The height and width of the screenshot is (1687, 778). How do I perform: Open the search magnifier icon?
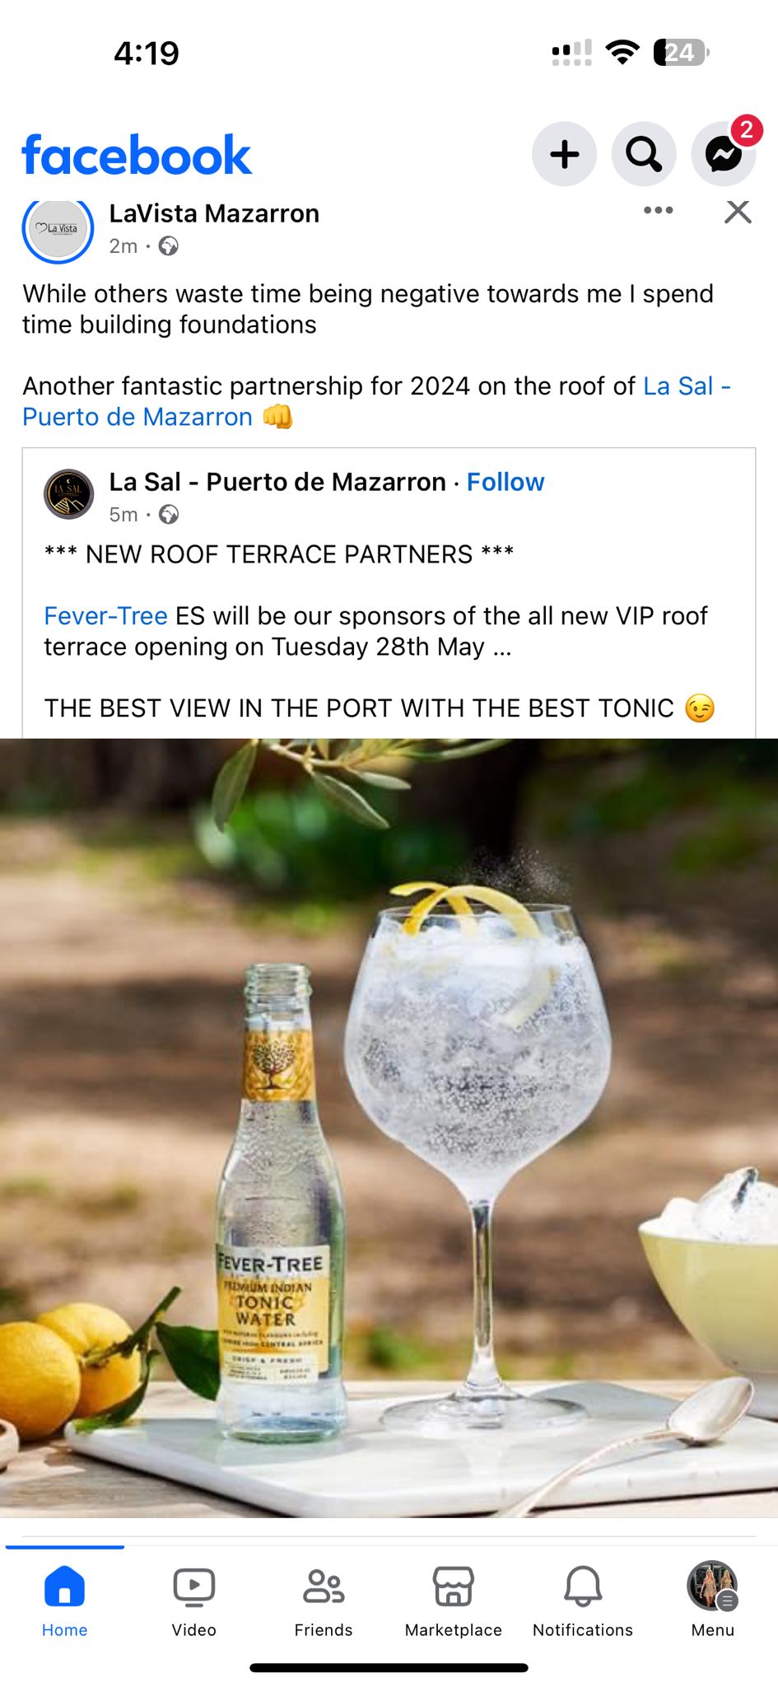pyautogui.click(x=644, y=154)
